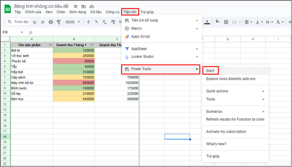Check the cloud document status icon

click(92, 7)
